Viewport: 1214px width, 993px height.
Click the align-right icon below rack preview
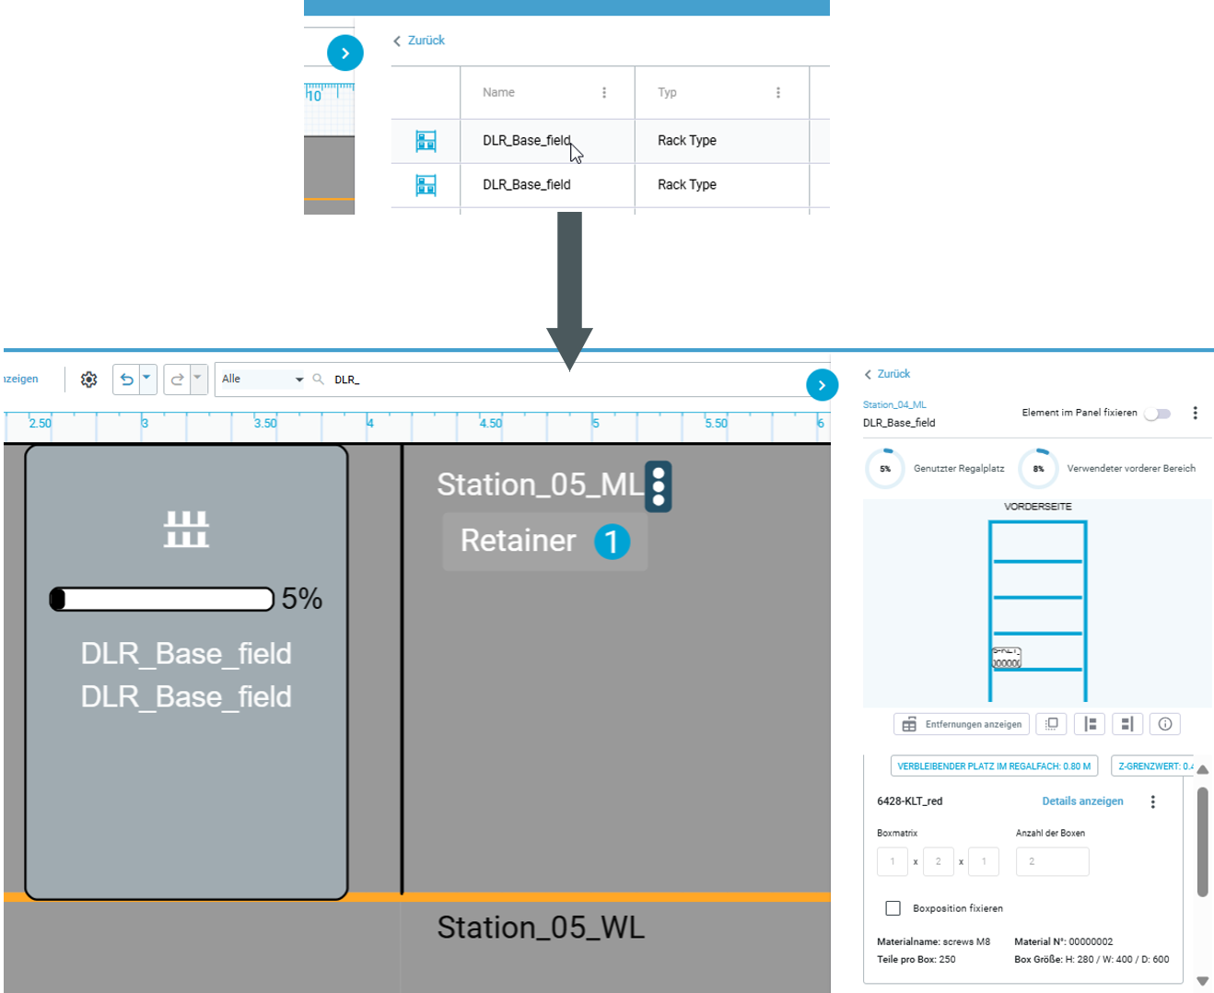[x=1126, y=724]
